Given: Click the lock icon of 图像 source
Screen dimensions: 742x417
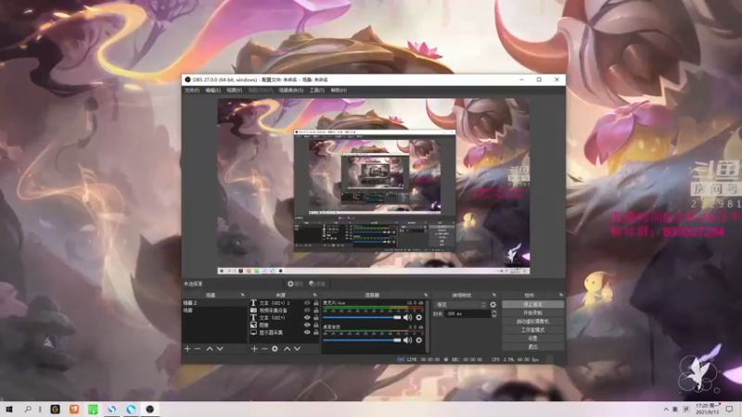Looking at the screenshot, I should 316,325.
